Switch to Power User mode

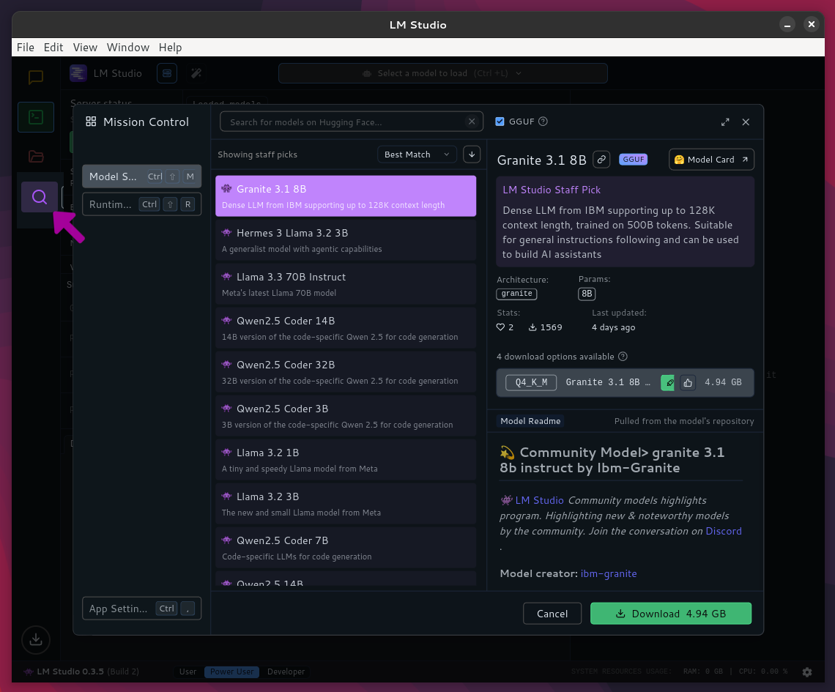coord(231,671)
